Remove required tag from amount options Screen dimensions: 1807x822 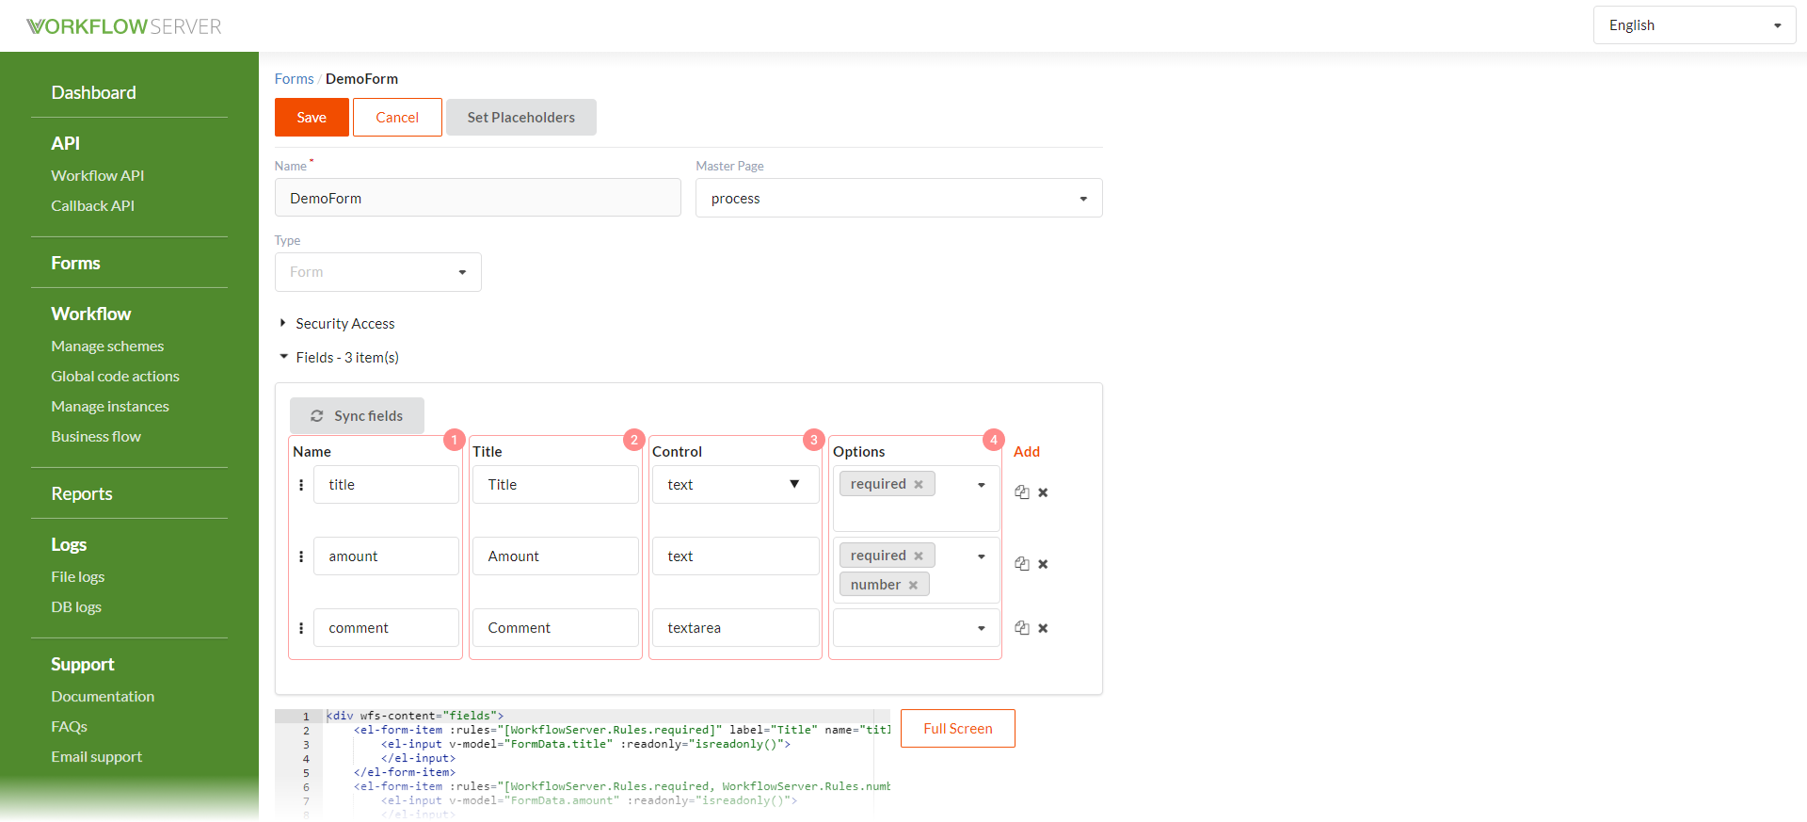919,556
